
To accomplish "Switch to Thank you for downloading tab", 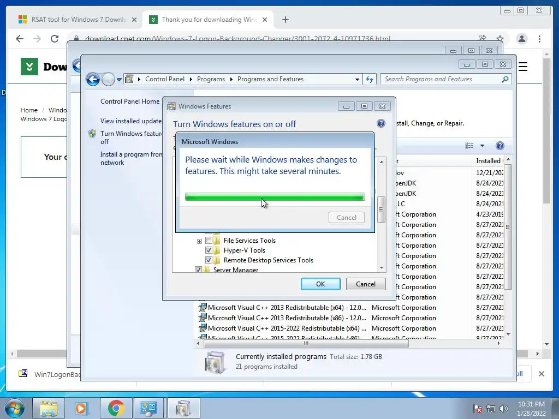I will (208, 20).
